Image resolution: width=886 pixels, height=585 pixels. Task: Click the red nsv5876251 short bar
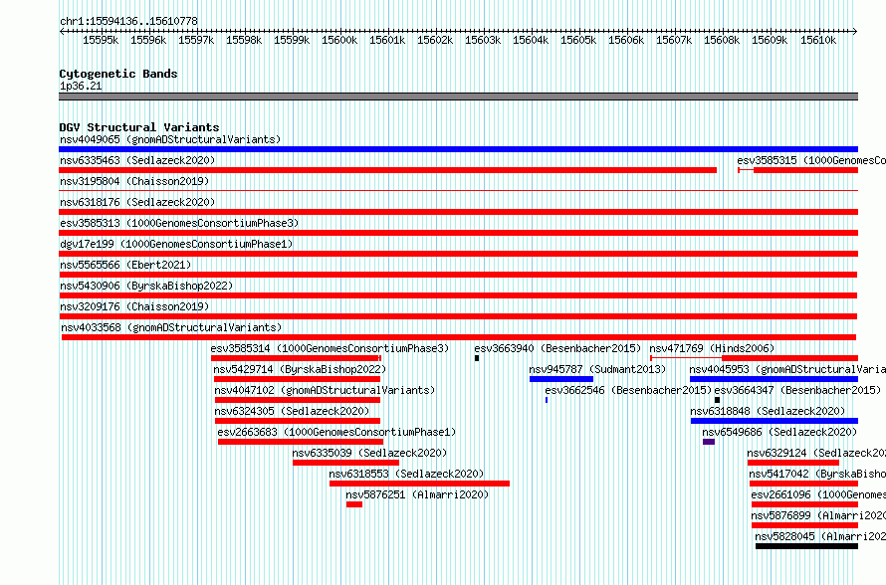[x=354, y=504]
